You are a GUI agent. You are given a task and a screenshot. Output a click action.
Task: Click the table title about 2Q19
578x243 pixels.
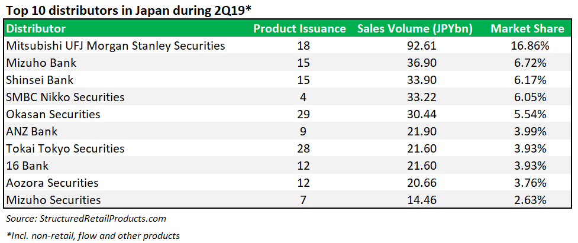[x=123, y=10]
